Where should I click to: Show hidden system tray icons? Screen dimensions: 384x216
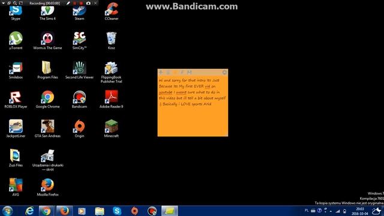[x=331, y=211]
